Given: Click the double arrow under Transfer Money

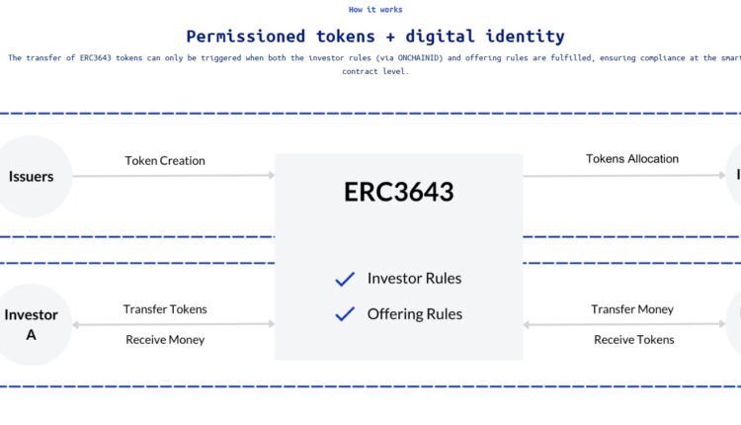Looking at the screenshot, I should (624, 324).
